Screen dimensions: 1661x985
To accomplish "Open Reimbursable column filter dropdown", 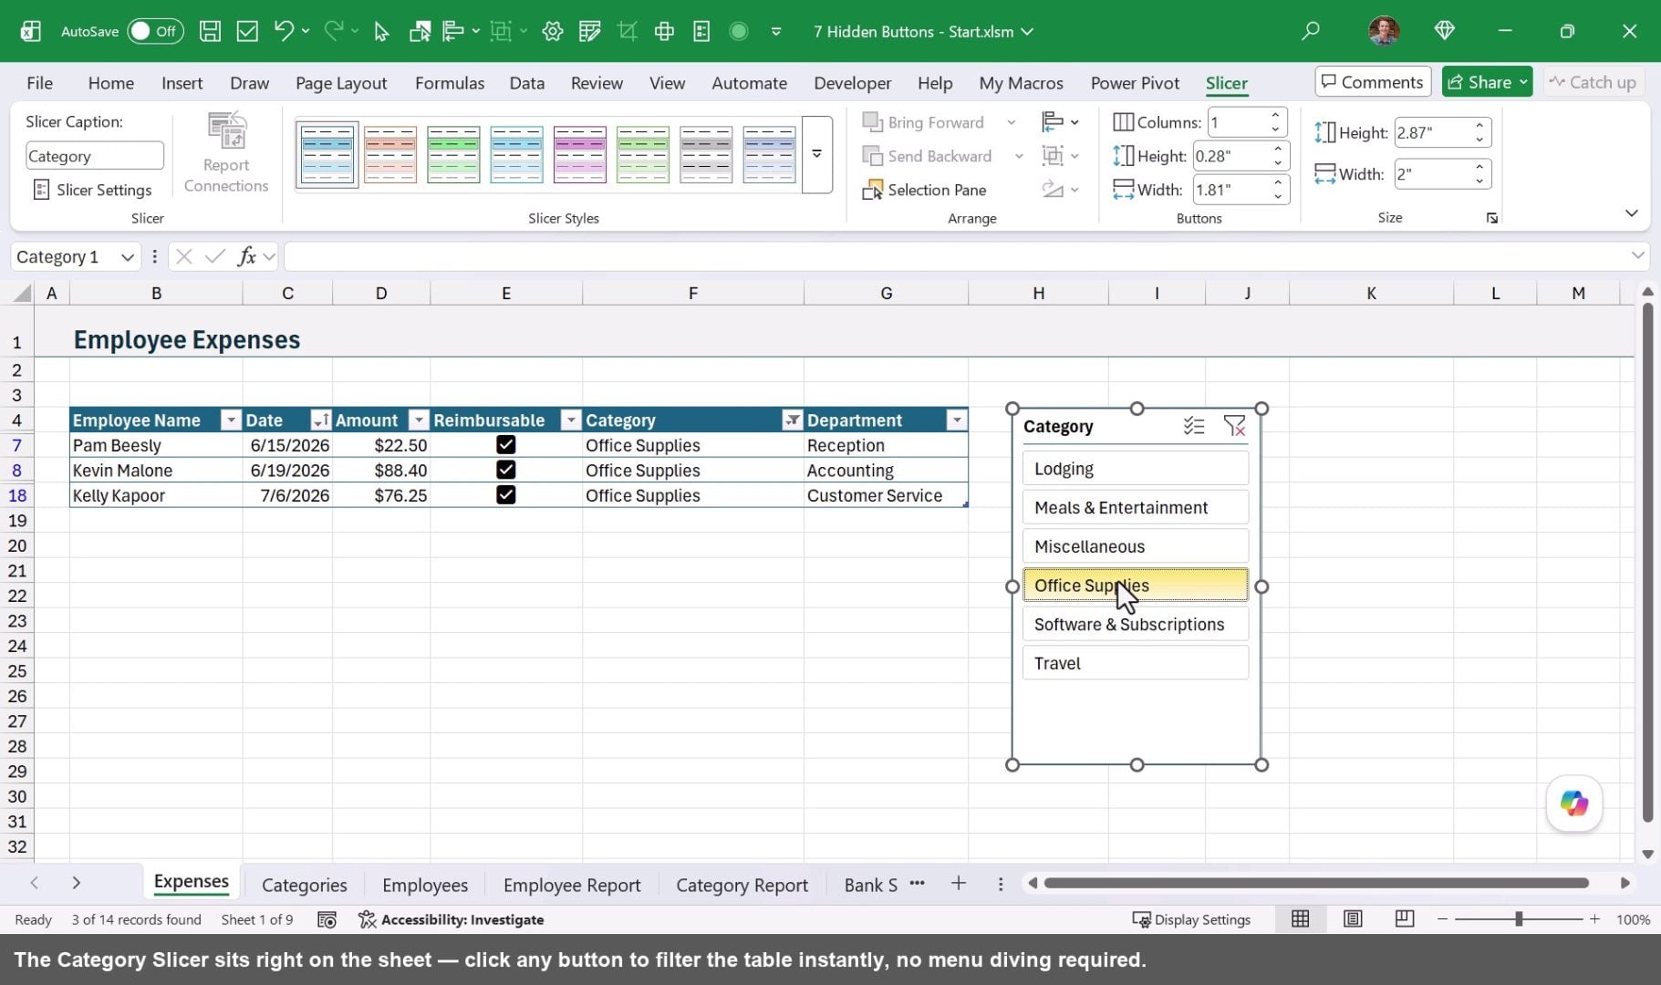I will 571,420.
